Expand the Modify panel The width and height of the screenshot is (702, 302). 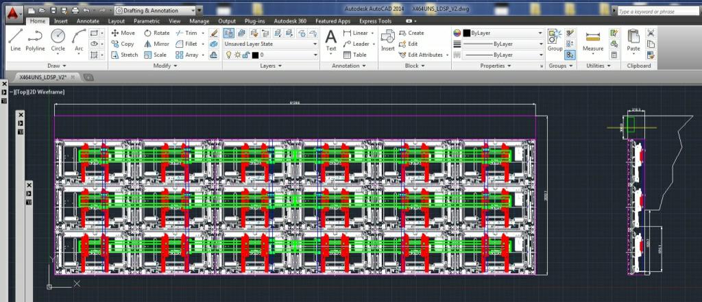pyautogui.click(x=165, y=66)
